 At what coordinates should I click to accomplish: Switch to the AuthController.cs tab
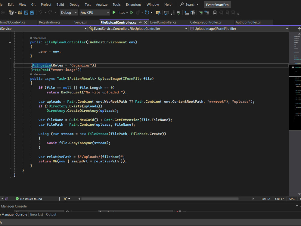248,22
